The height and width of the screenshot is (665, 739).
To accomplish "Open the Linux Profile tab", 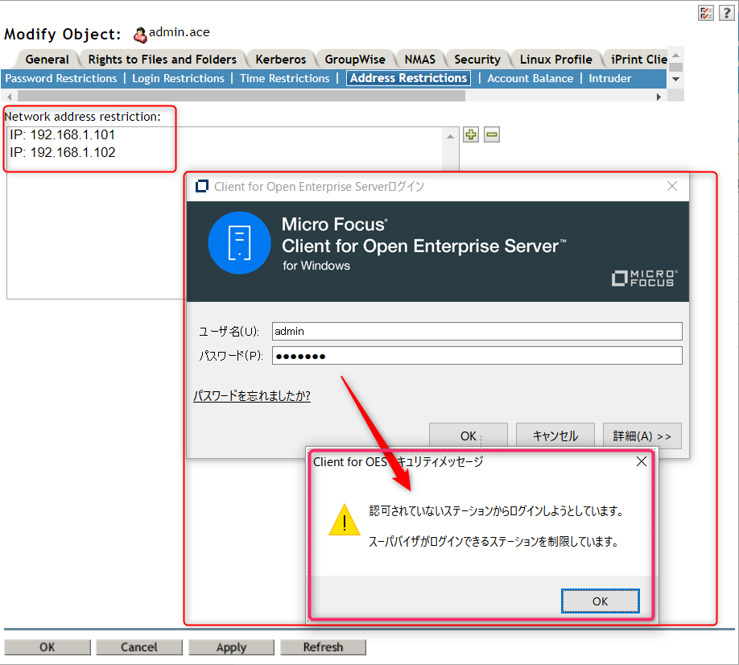I will coord(555,60).
